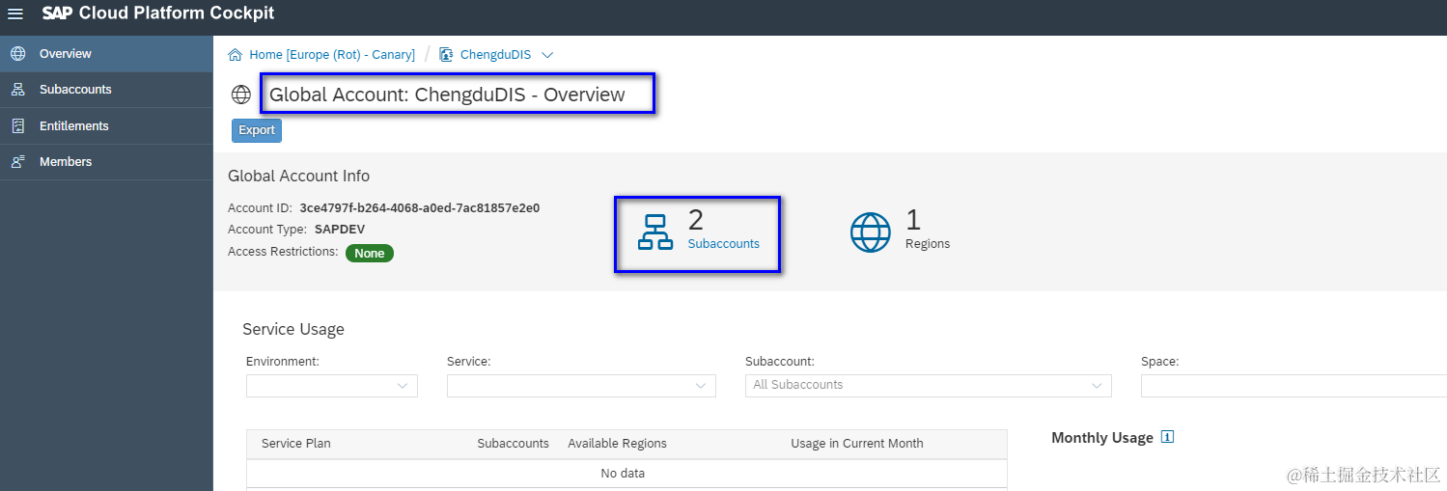Click the Overview globe icon in sidebar
This screenshot has width=1447, height=491.
pyautogui.click(x=17, y=54)
